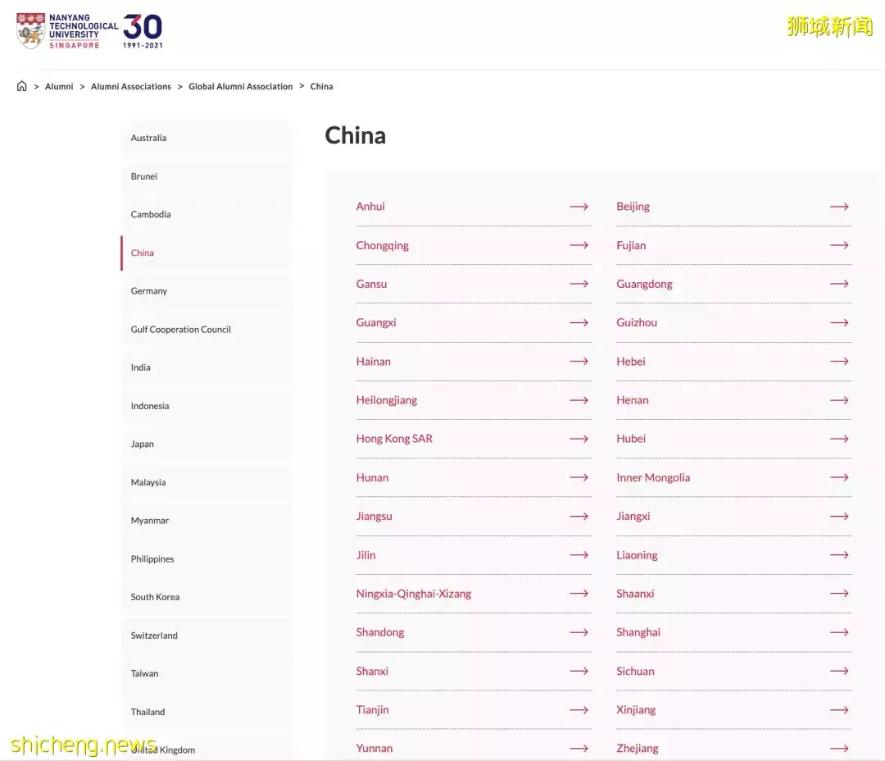The width and height of the screenshot is (885, 761).
Task: Click the arrow icon beside Anhui
Action: pos(579,207)
